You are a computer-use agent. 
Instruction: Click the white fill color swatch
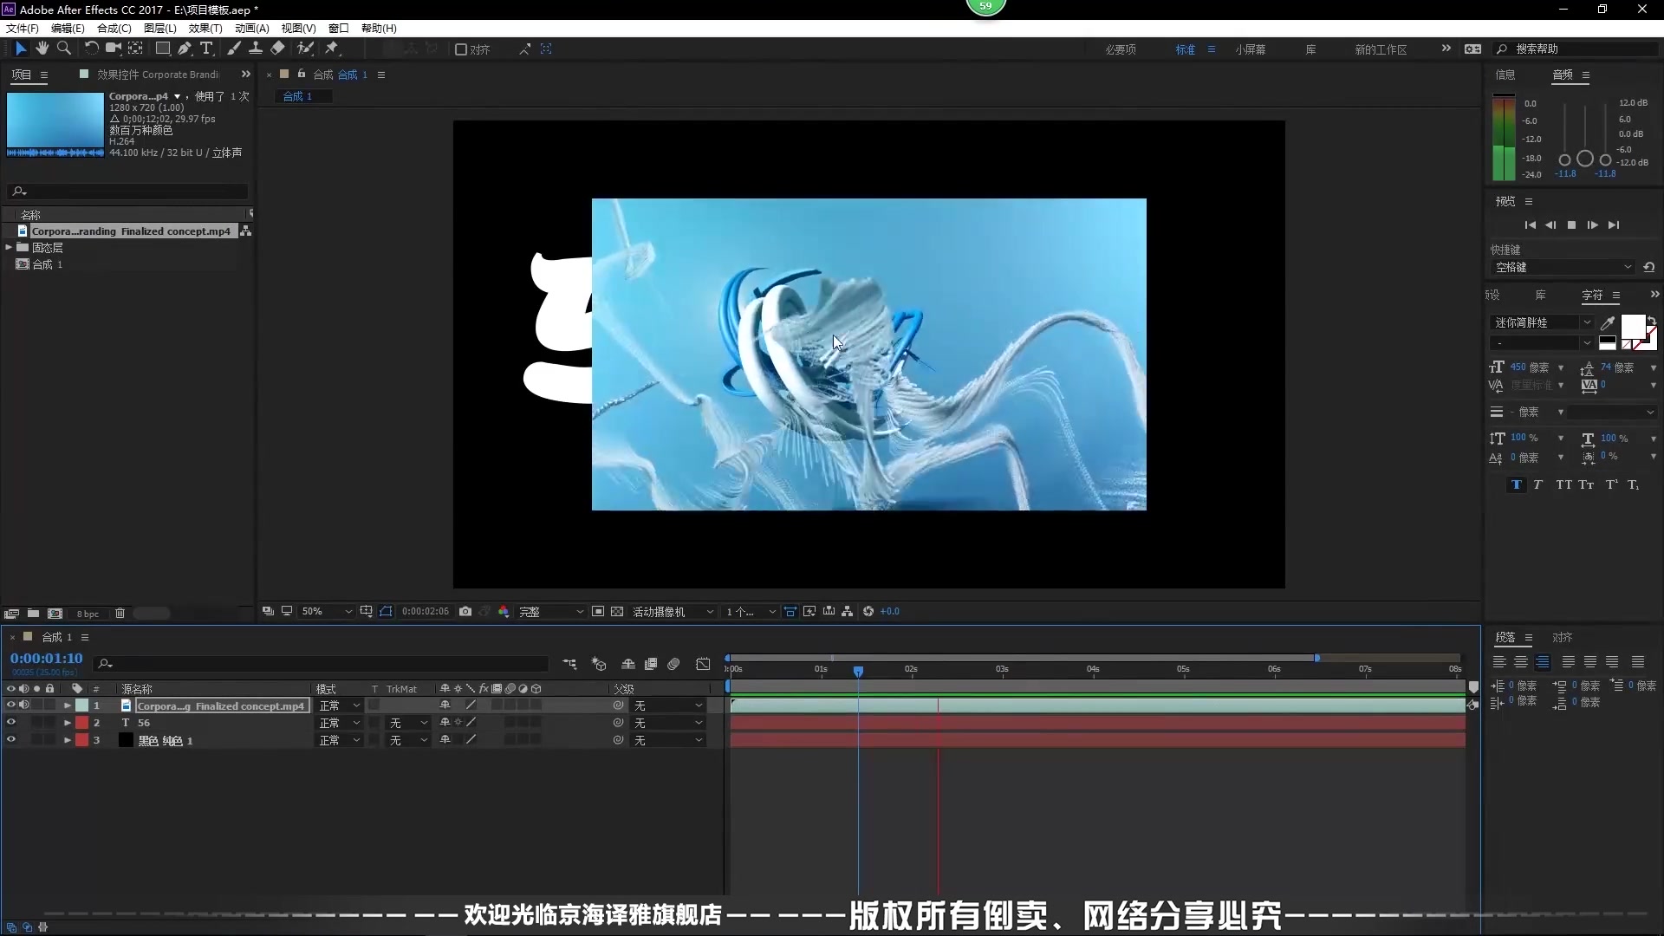[x=1633, y=327]
